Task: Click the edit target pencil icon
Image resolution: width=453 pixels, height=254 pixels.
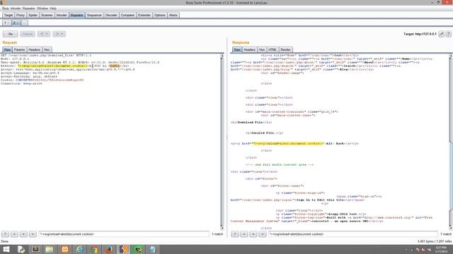Action: pyautogui.click(x=441, y=34)
